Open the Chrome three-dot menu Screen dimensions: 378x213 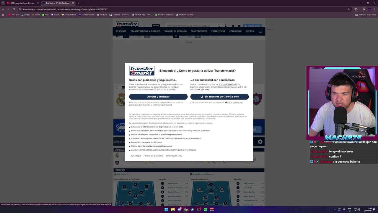(x=375, y=9)
